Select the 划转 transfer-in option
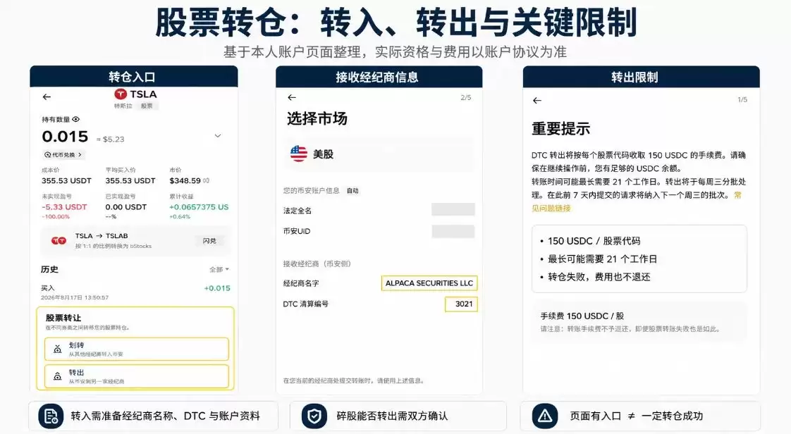791x434 pixels. coord(136,349)
